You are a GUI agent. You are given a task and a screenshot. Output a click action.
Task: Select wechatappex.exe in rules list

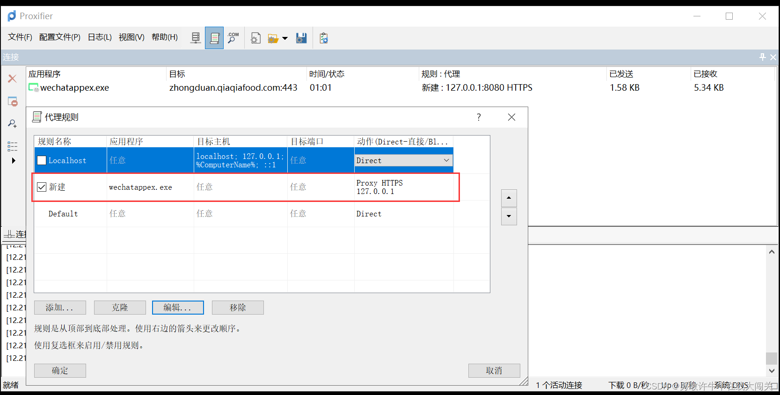tap(140, 187)
